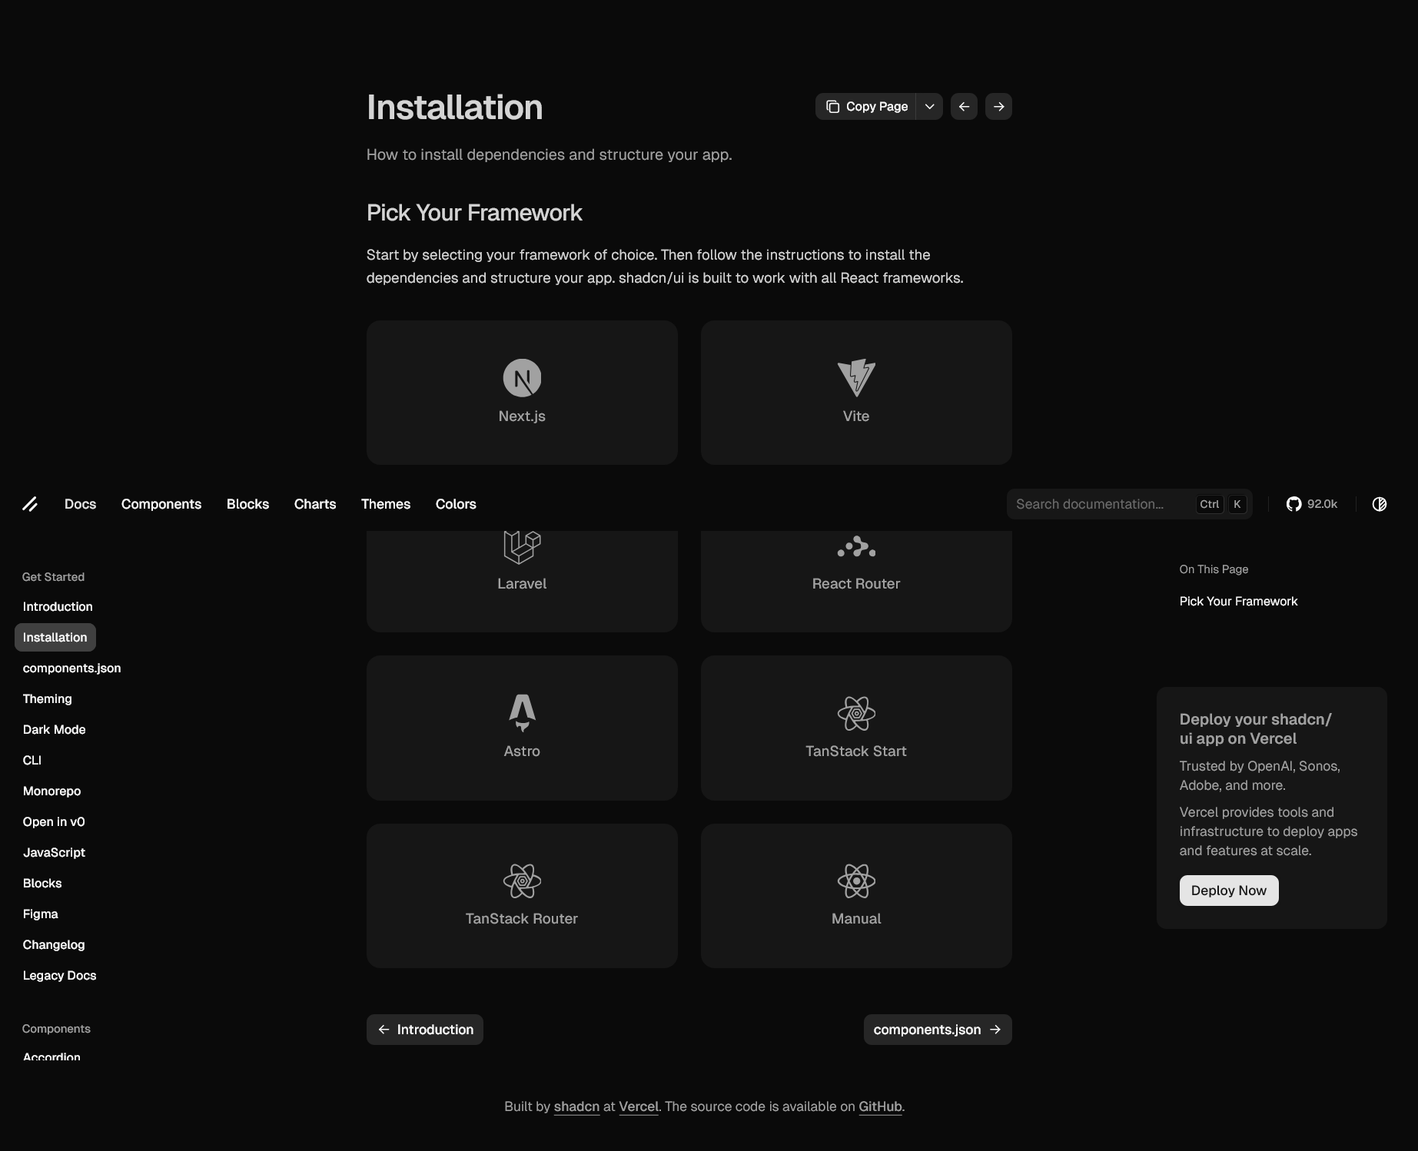Select the React Router framework
The width and height of the screenshot is (1418, 1151).
coord(855,582)
